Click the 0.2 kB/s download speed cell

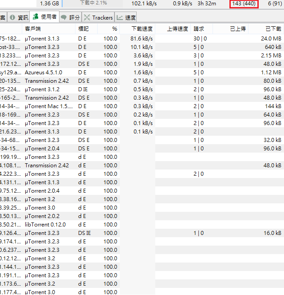click(x=143, y=115)
